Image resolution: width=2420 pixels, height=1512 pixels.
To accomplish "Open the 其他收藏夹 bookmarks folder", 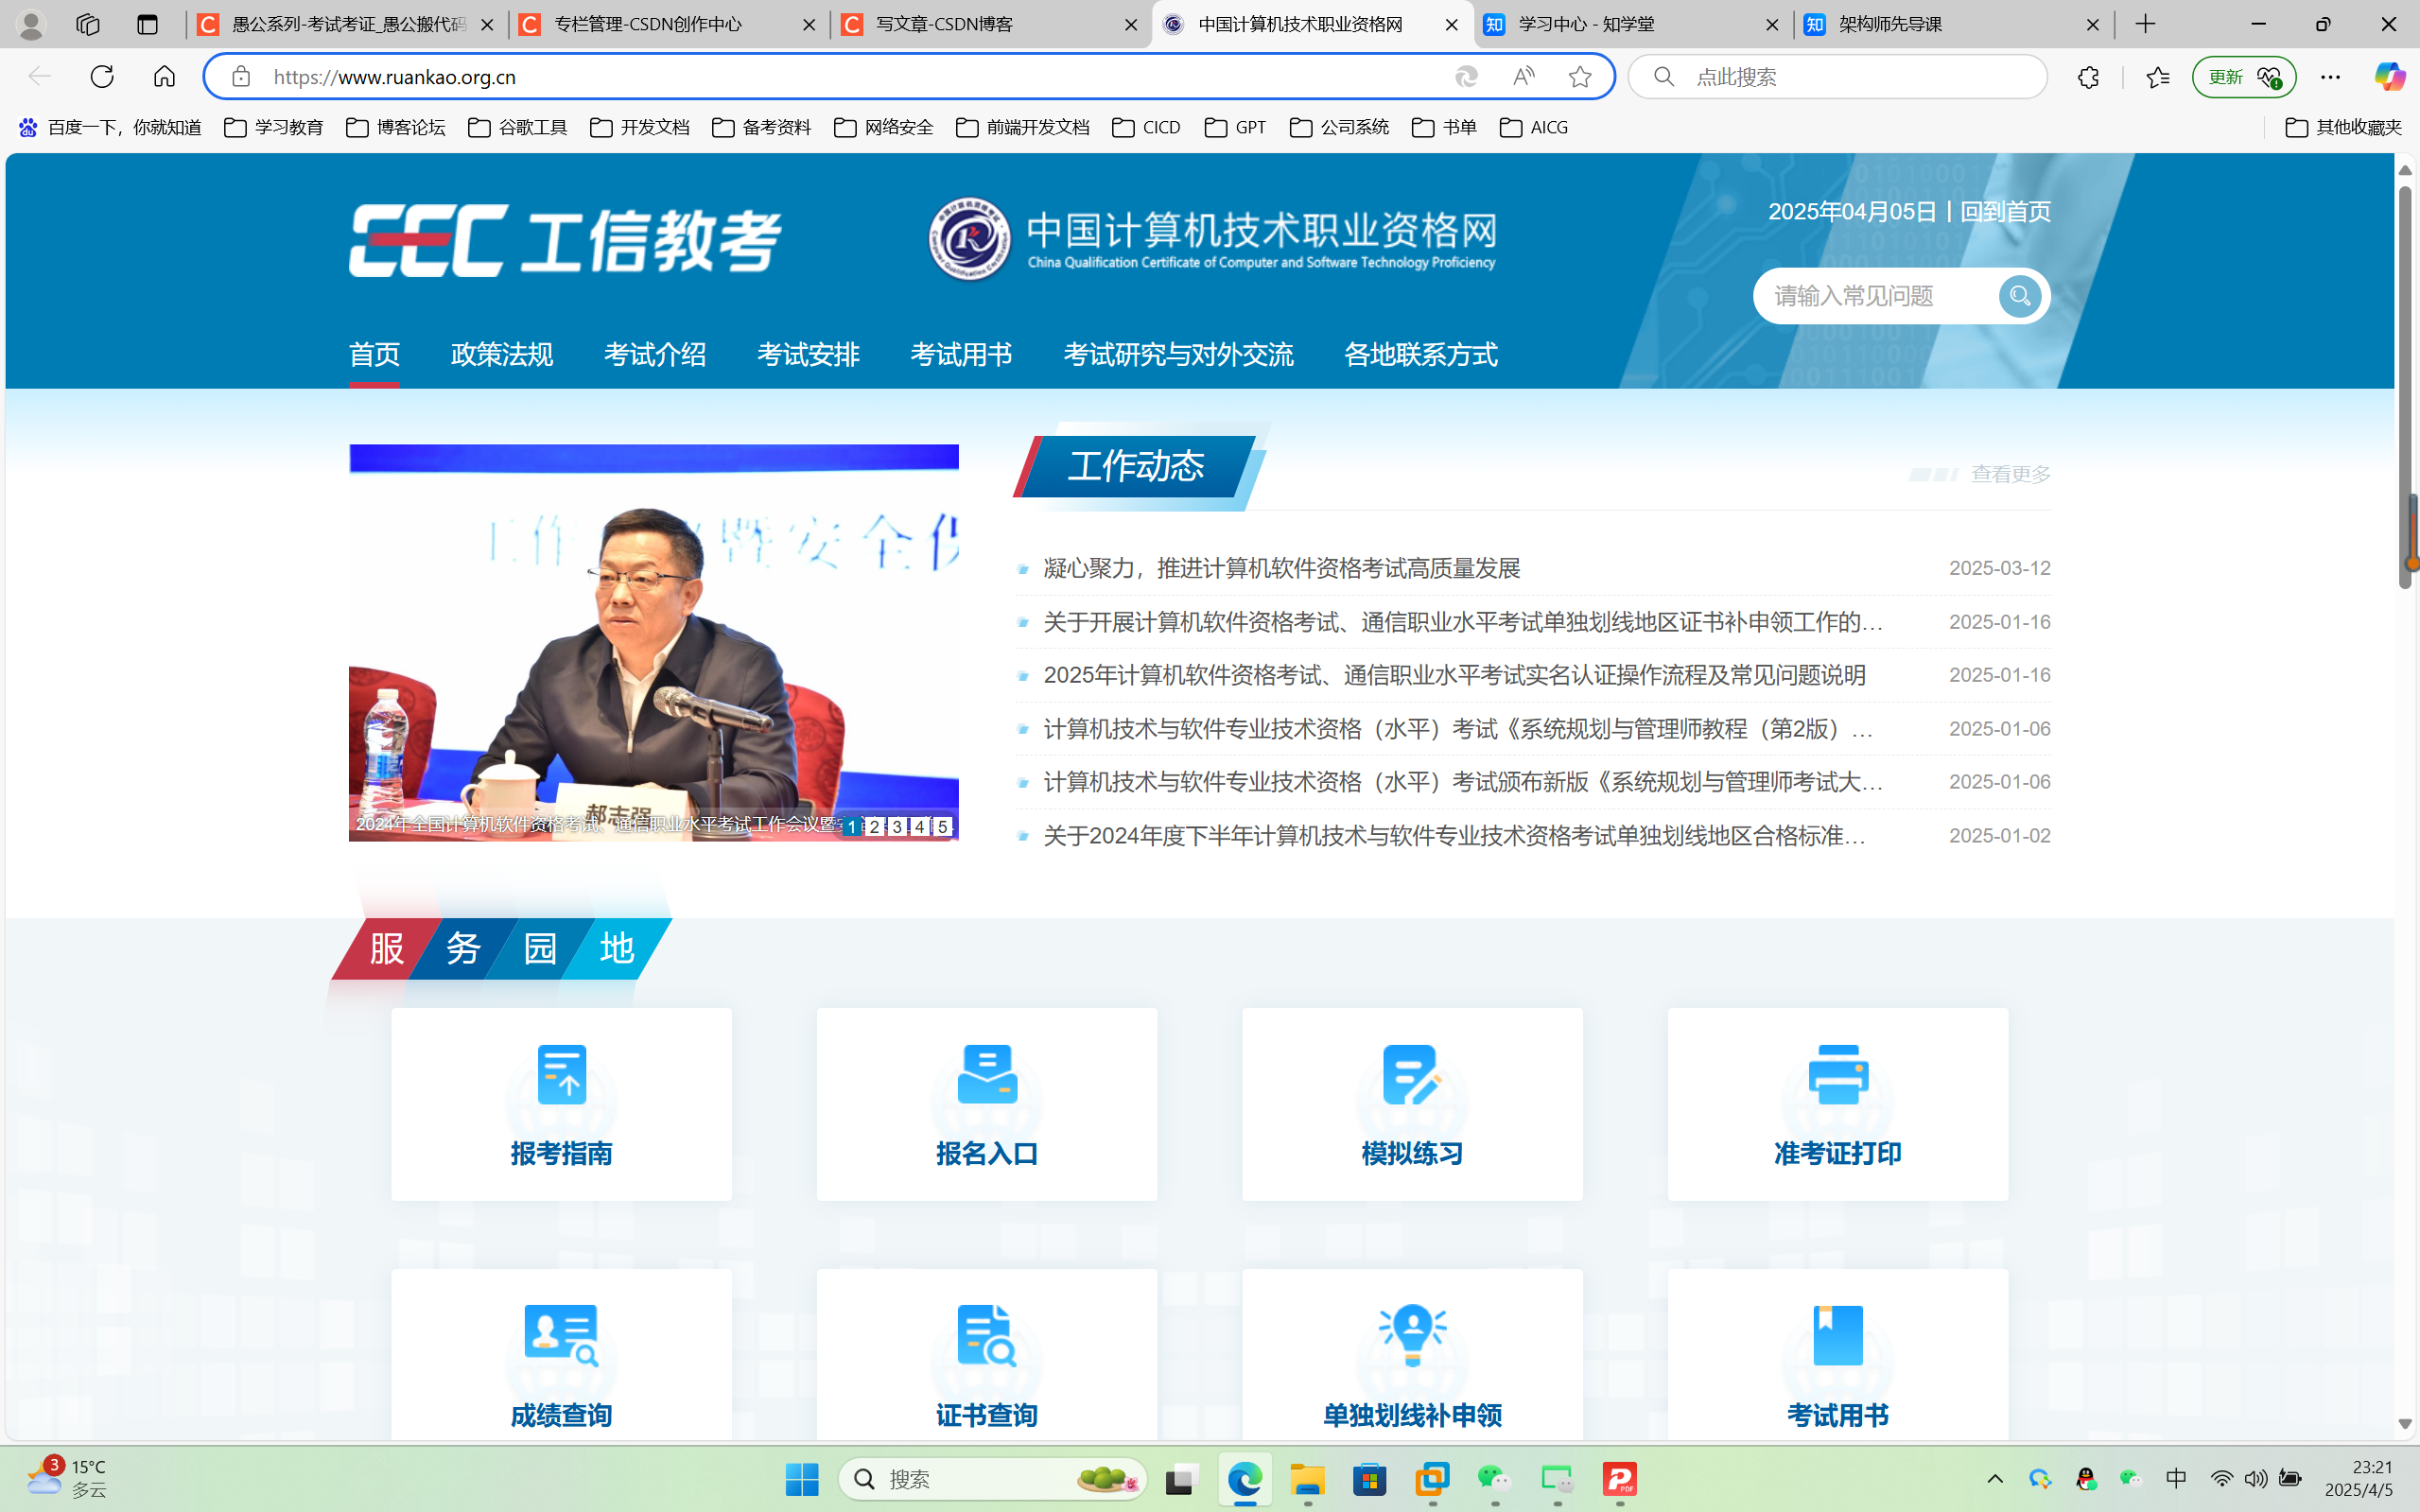I will pyautogui.click(x=2342, y=127).
